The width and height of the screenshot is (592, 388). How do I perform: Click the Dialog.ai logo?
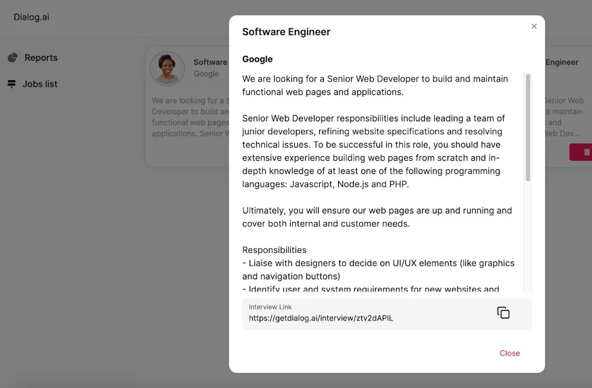(x=32, y=17)
